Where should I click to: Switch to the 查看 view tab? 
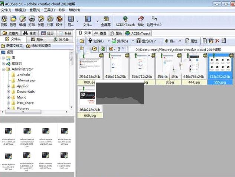click(100, 33)
